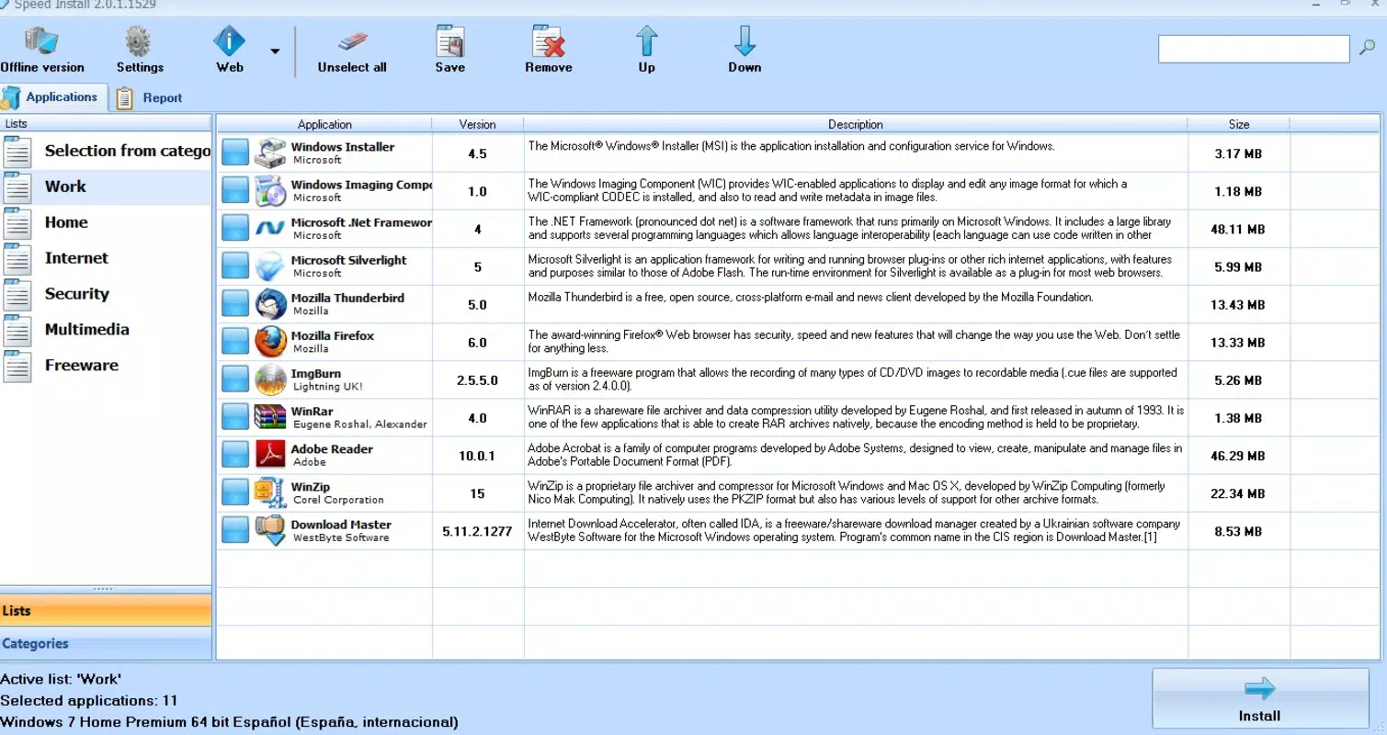
Task: Move item Up with arrow
Action: pyautogui.click(x=647, y=49)
